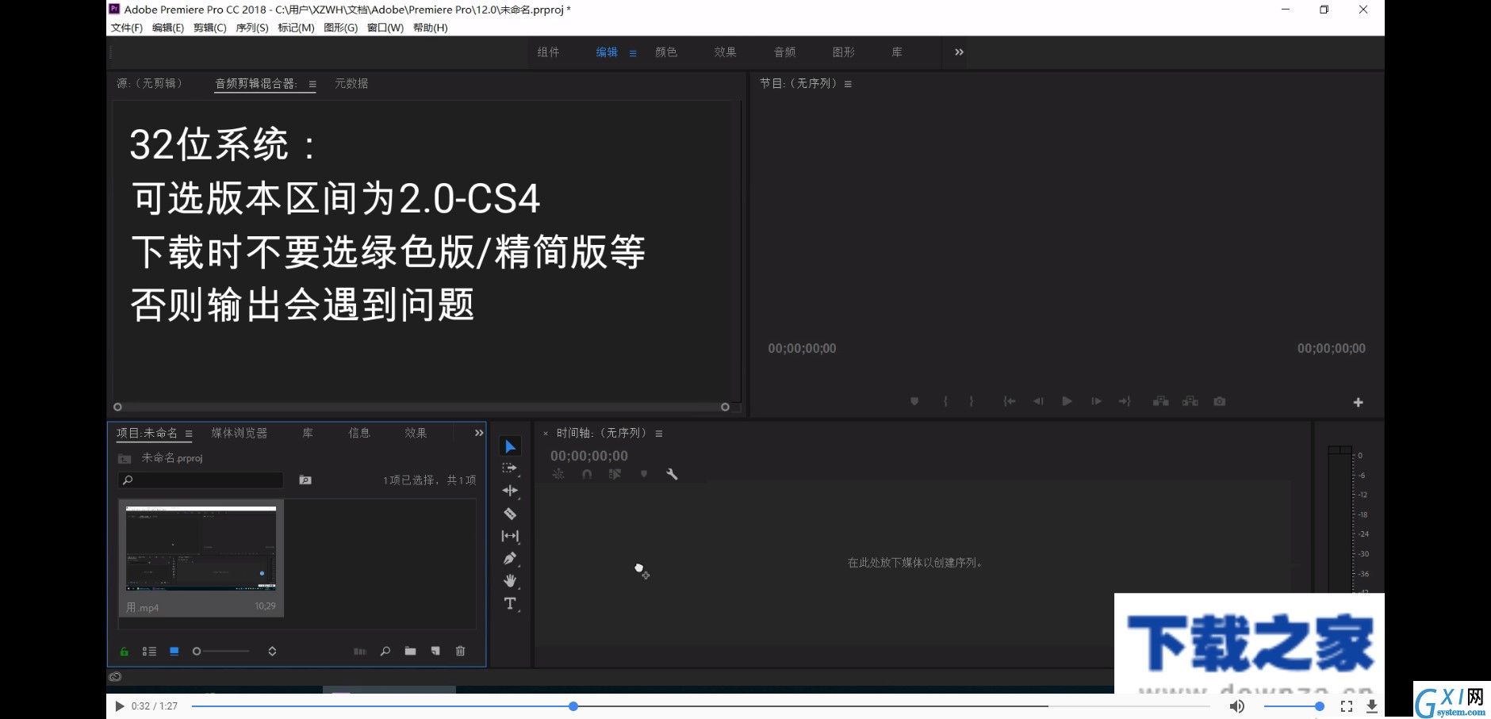Screen dimensions: 1491x719
Task: Select the Razor tool
Action: (x=510, y=514)
